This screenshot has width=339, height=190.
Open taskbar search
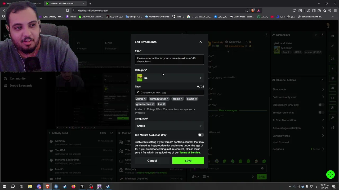coord(12,187)
